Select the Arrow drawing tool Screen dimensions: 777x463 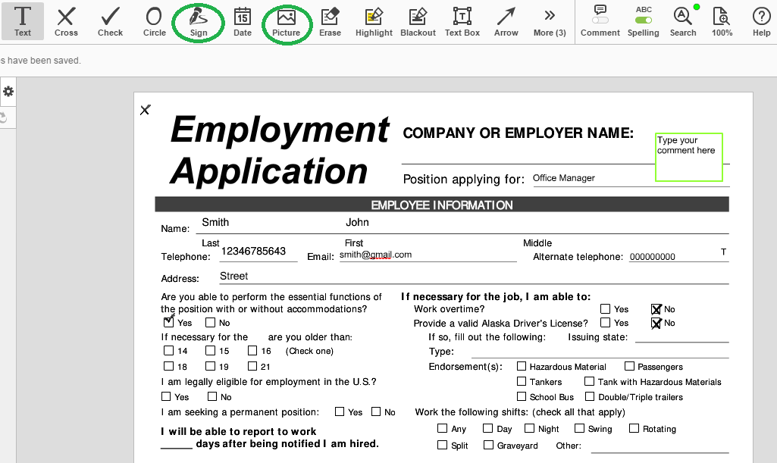[x=506, y=21]
